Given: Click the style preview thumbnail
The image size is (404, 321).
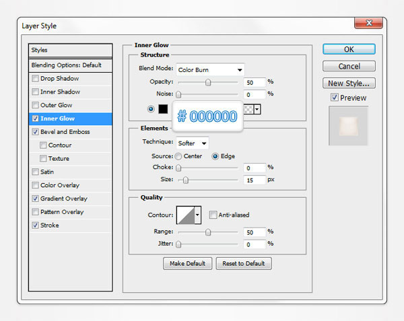Looking at the screenshot, I should [x=348, y=126].
